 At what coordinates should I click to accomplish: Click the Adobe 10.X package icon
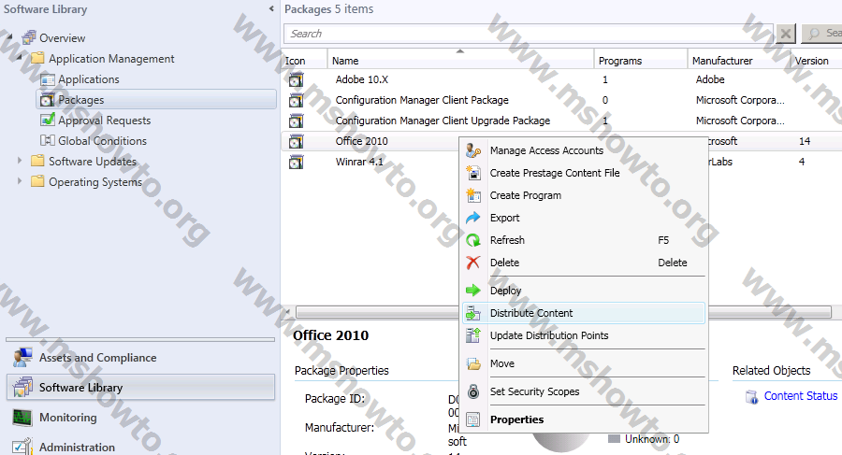pyautogui.click(x=296, y=80)
